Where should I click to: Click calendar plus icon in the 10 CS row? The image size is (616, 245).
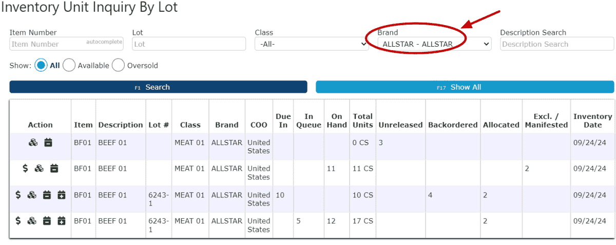pyautogui.click(x=62, y=195)
